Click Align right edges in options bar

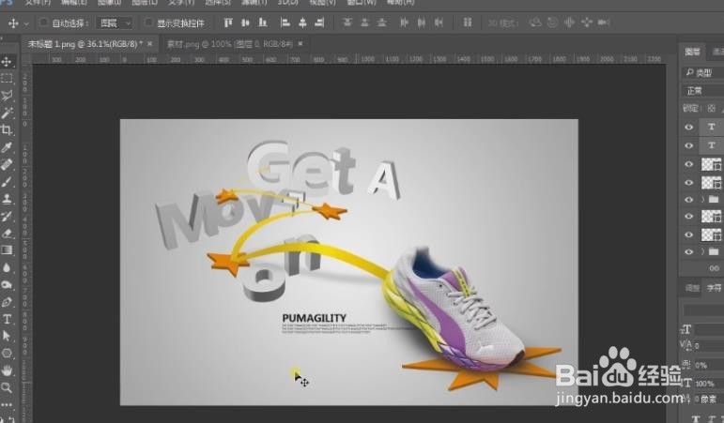[319, 23]
